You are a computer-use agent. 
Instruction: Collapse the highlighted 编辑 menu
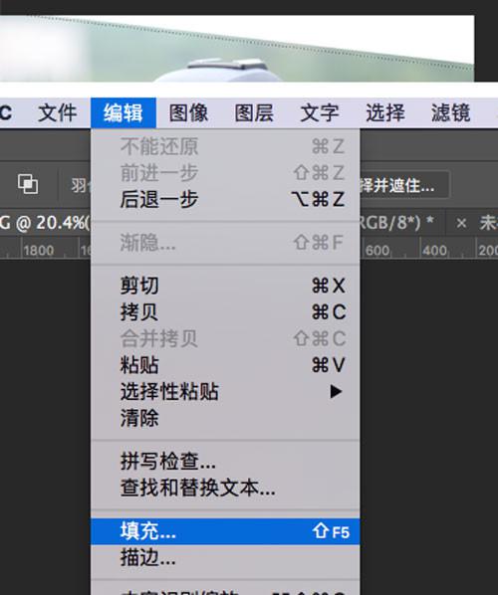(x=124, y=112)
